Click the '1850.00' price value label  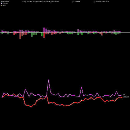click(126, 97)
